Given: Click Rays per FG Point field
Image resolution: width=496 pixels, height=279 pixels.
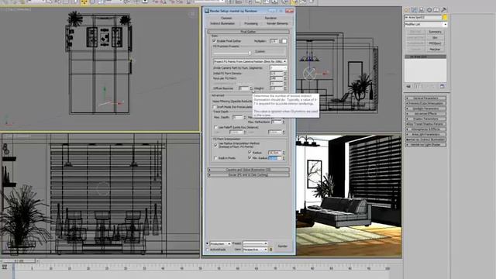Looking at the screenshot, I should pyautogui.click(x=277, y=78).
